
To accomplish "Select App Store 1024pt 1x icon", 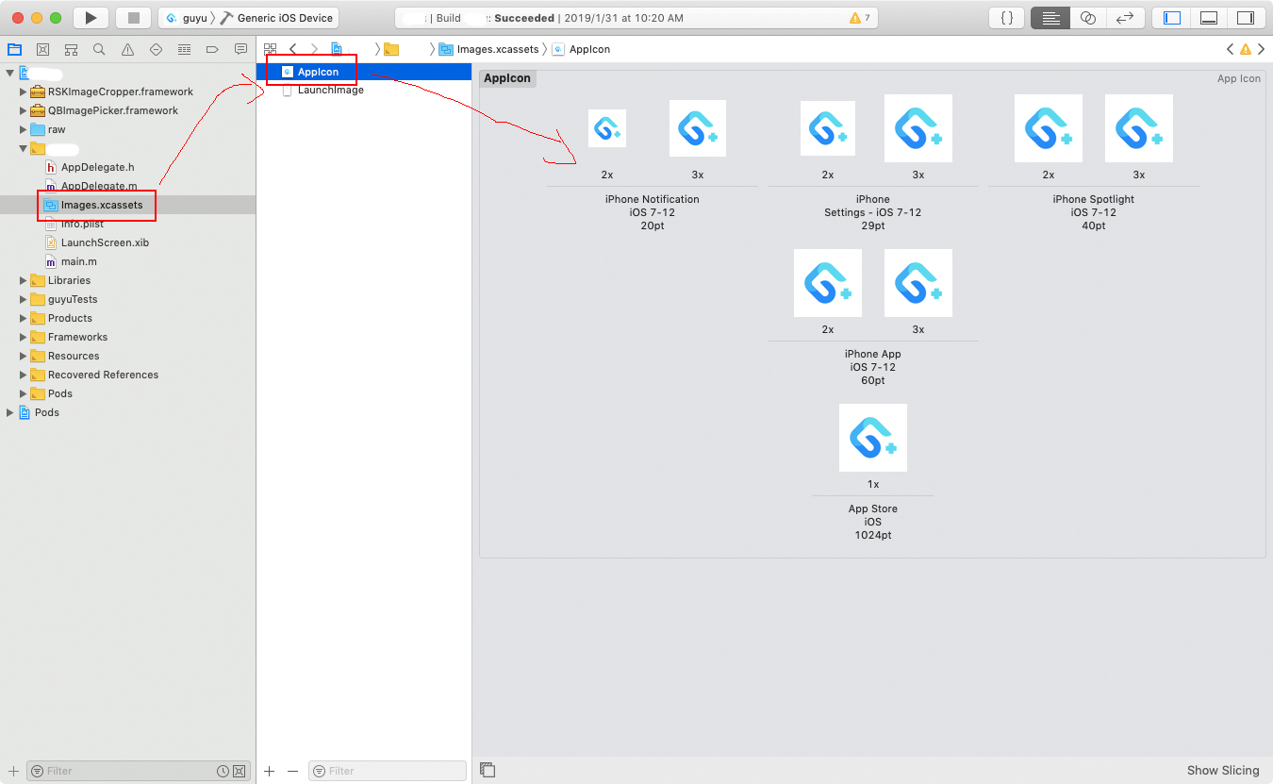I will 873,438.
